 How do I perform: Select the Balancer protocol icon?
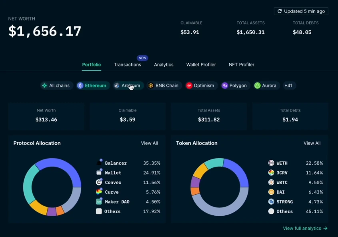click(x=100, y=163)
